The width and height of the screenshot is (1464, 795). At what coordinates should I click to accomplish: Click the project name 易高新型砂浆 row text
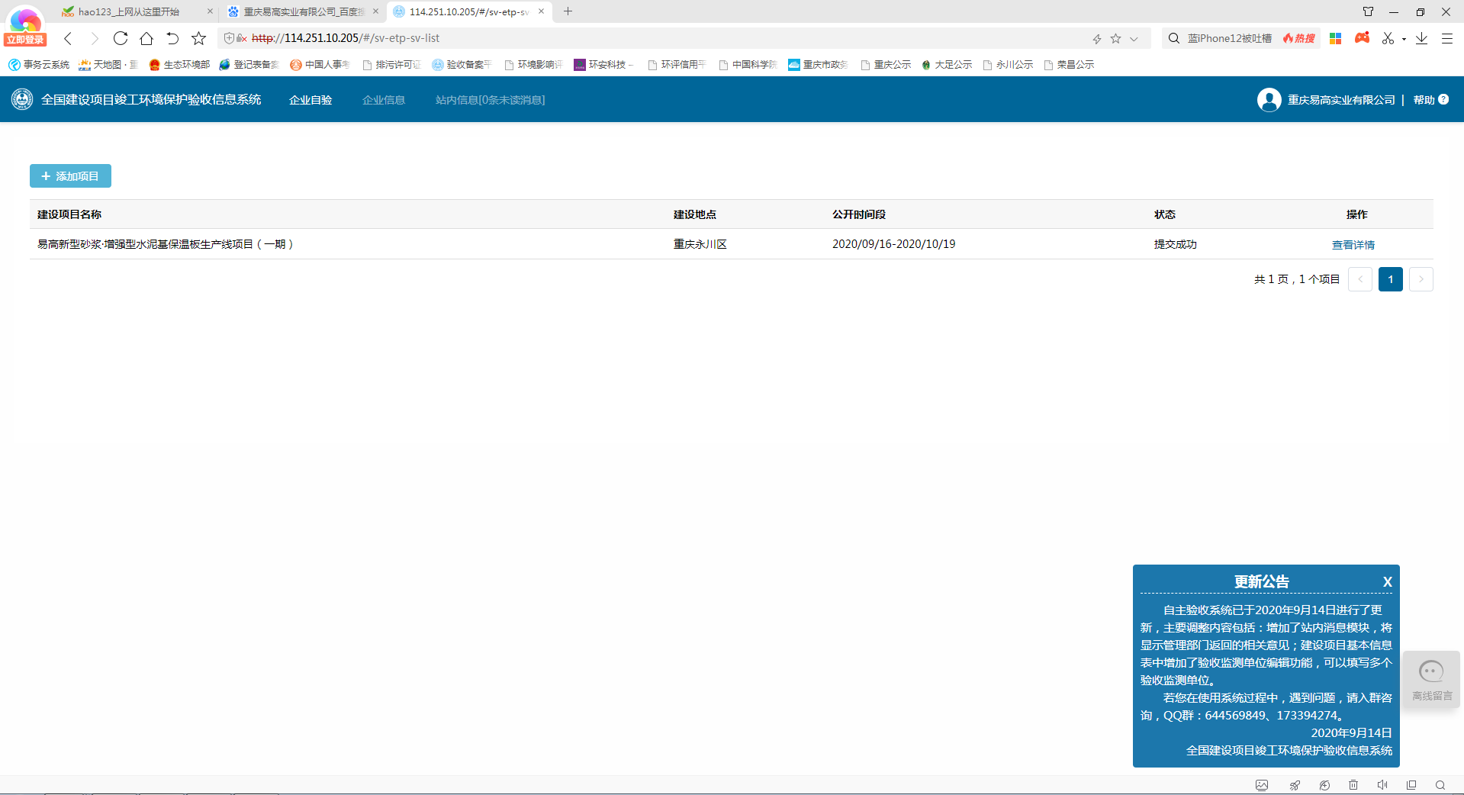166,244
